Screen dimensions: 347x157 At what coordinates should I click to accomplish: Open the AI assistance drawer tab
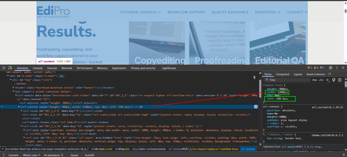53,155
